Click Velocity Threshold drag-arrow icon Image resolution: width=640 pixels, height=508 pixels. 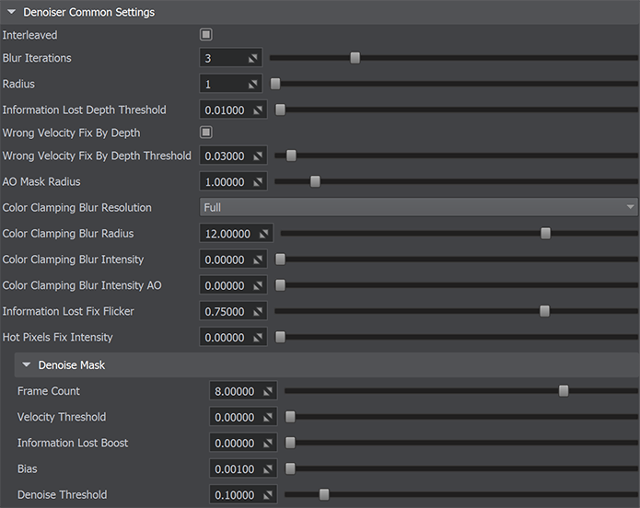point(268,418)
